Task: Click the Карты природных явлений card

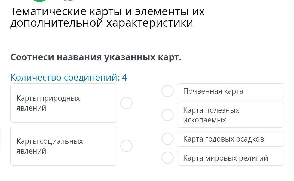Action: [x=64, y=103]
